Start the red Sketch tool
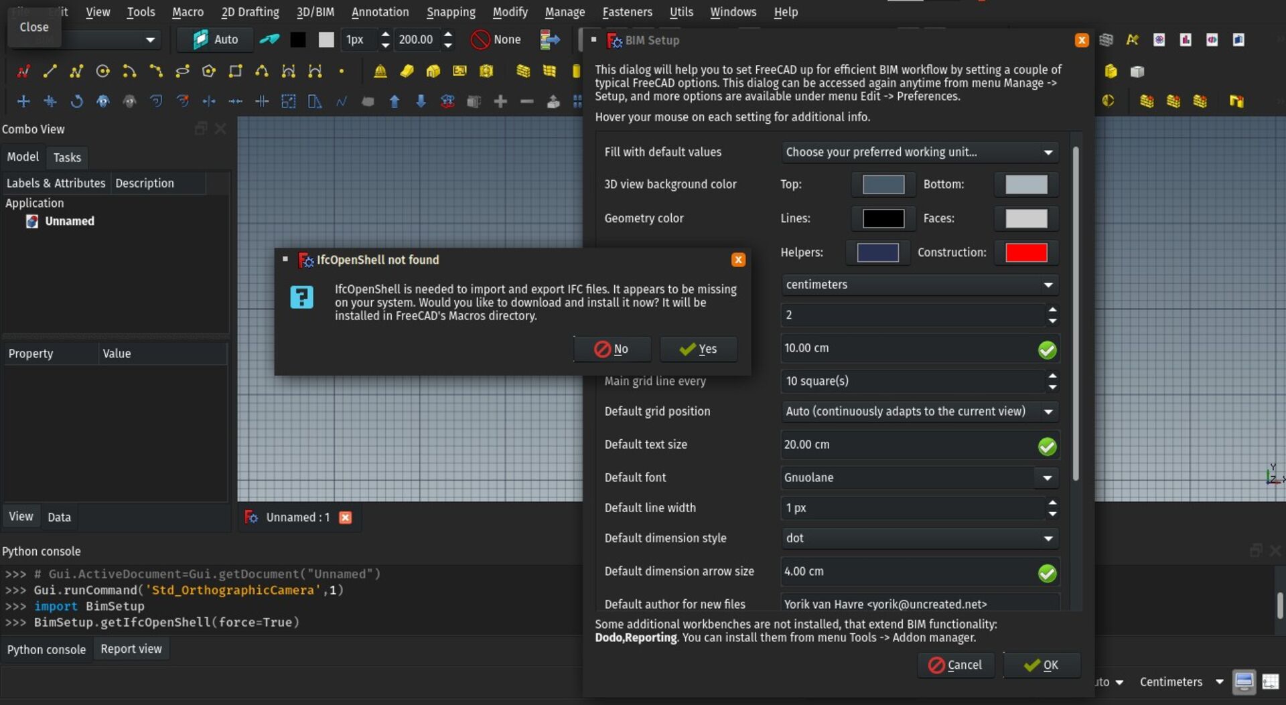The width and height of the screenshot is (1286, 705). pyautogui.click(x=23, y=71)
